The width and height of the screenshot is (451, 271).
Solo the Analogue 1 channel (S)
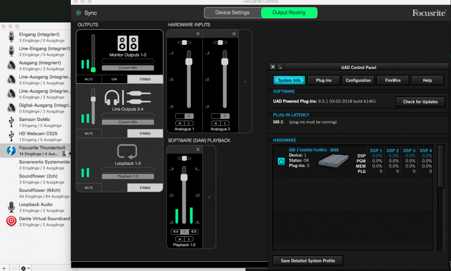189,124
